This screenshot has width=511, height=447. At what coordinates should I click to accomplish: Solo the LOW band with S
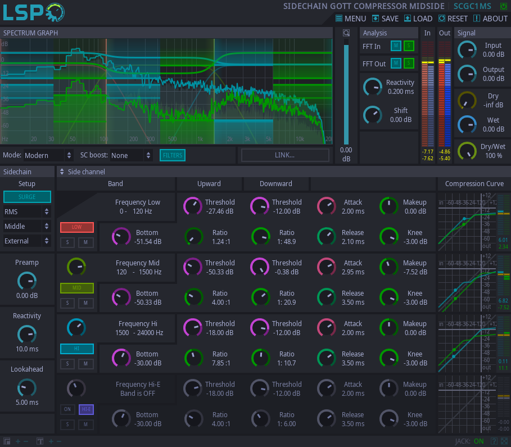[67, 242]
